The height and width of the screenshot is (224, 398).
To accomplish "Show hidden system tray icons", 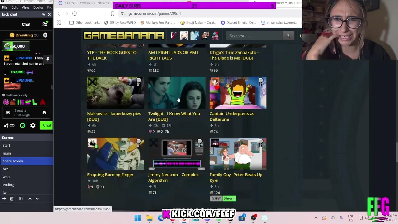I will (x=316, y=218).
